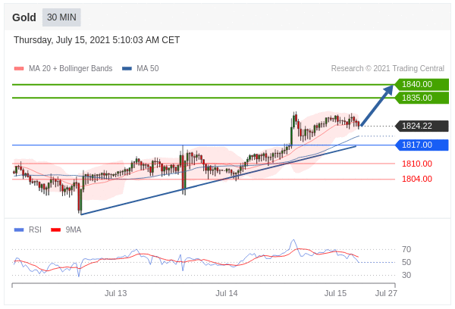Image resolution: width=455 pixels, height=309 pixels.
Task: Click the date and time text header
Action: coord(96,40)
